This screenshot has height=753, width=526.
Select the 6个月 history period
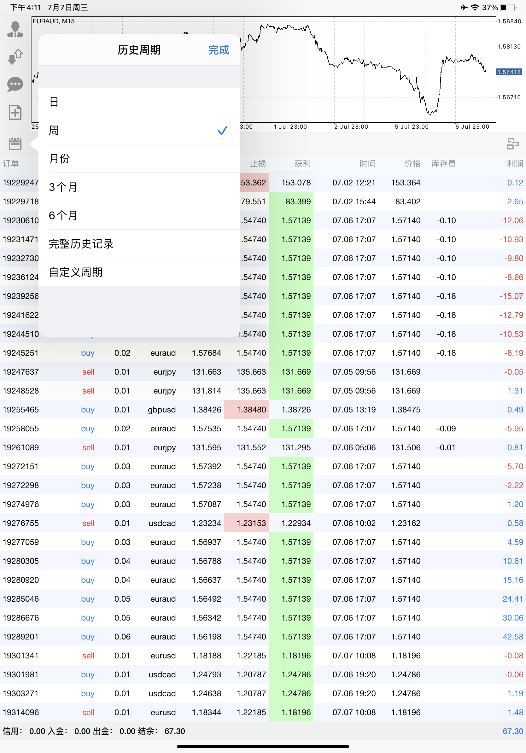coord(63,215)
